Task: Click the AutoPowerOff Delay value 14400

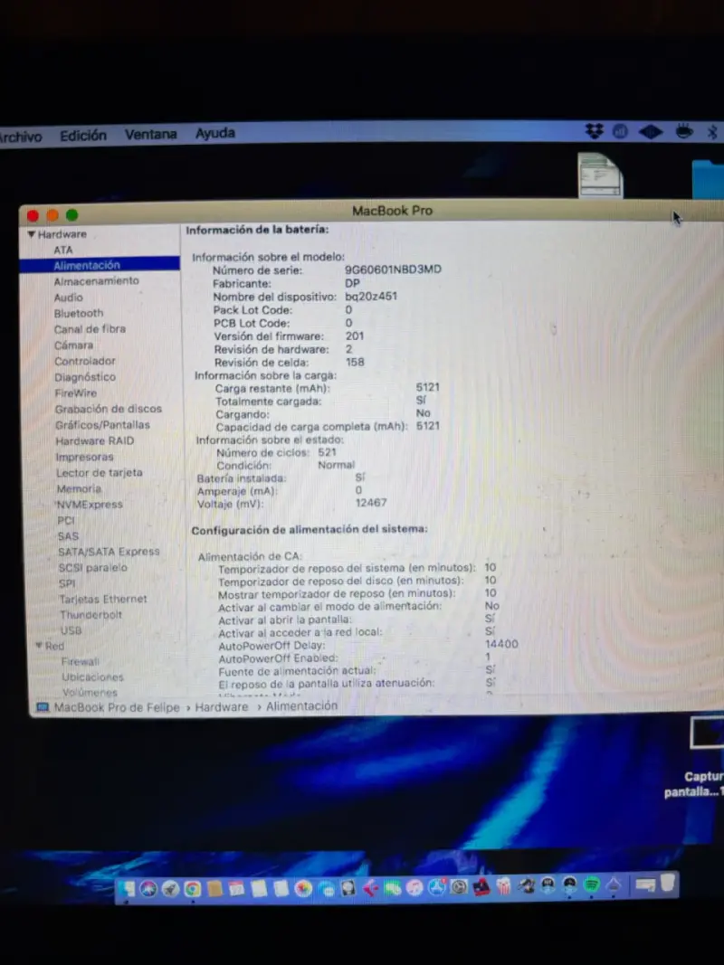Action: [501, 644]
